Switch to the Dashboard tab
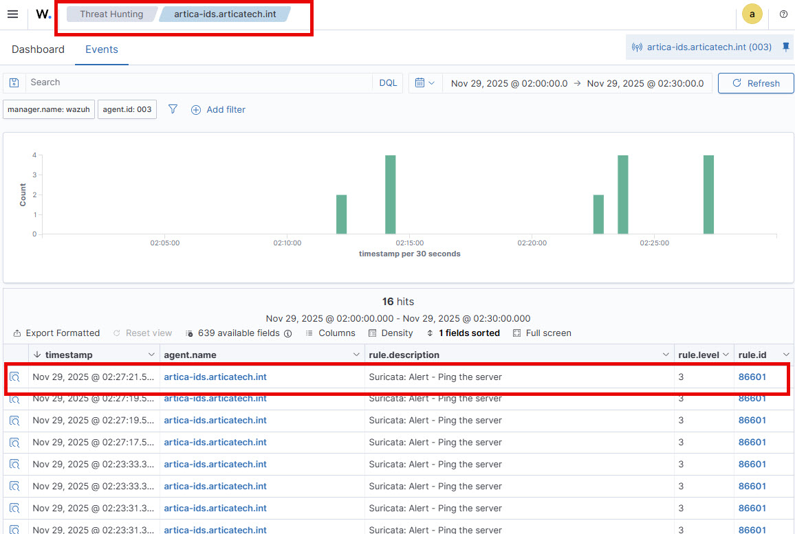Screen dimensions: 795x534 pyautogui.click(x=38, y=49)
